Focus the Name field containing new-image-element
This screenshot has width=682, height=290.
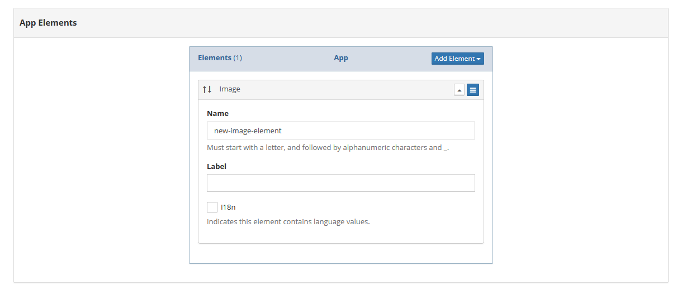[341, 130]
